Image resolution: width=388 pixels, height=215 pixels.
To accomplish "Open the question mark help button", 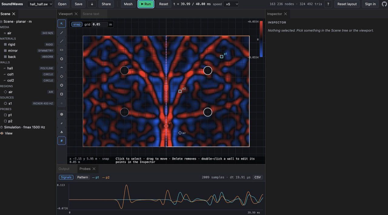I will coord(328,4).
